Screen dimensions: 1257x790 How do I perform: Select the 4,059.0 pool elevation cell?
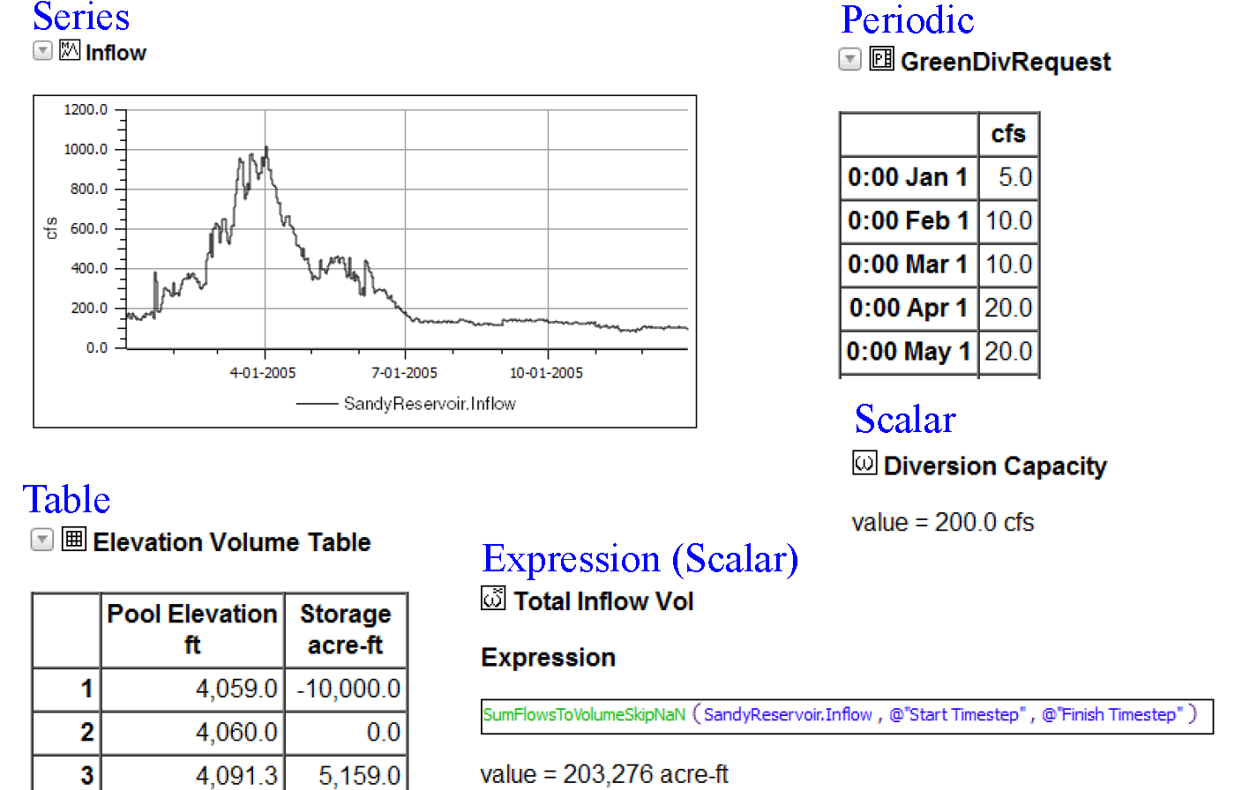coord(192,689)
